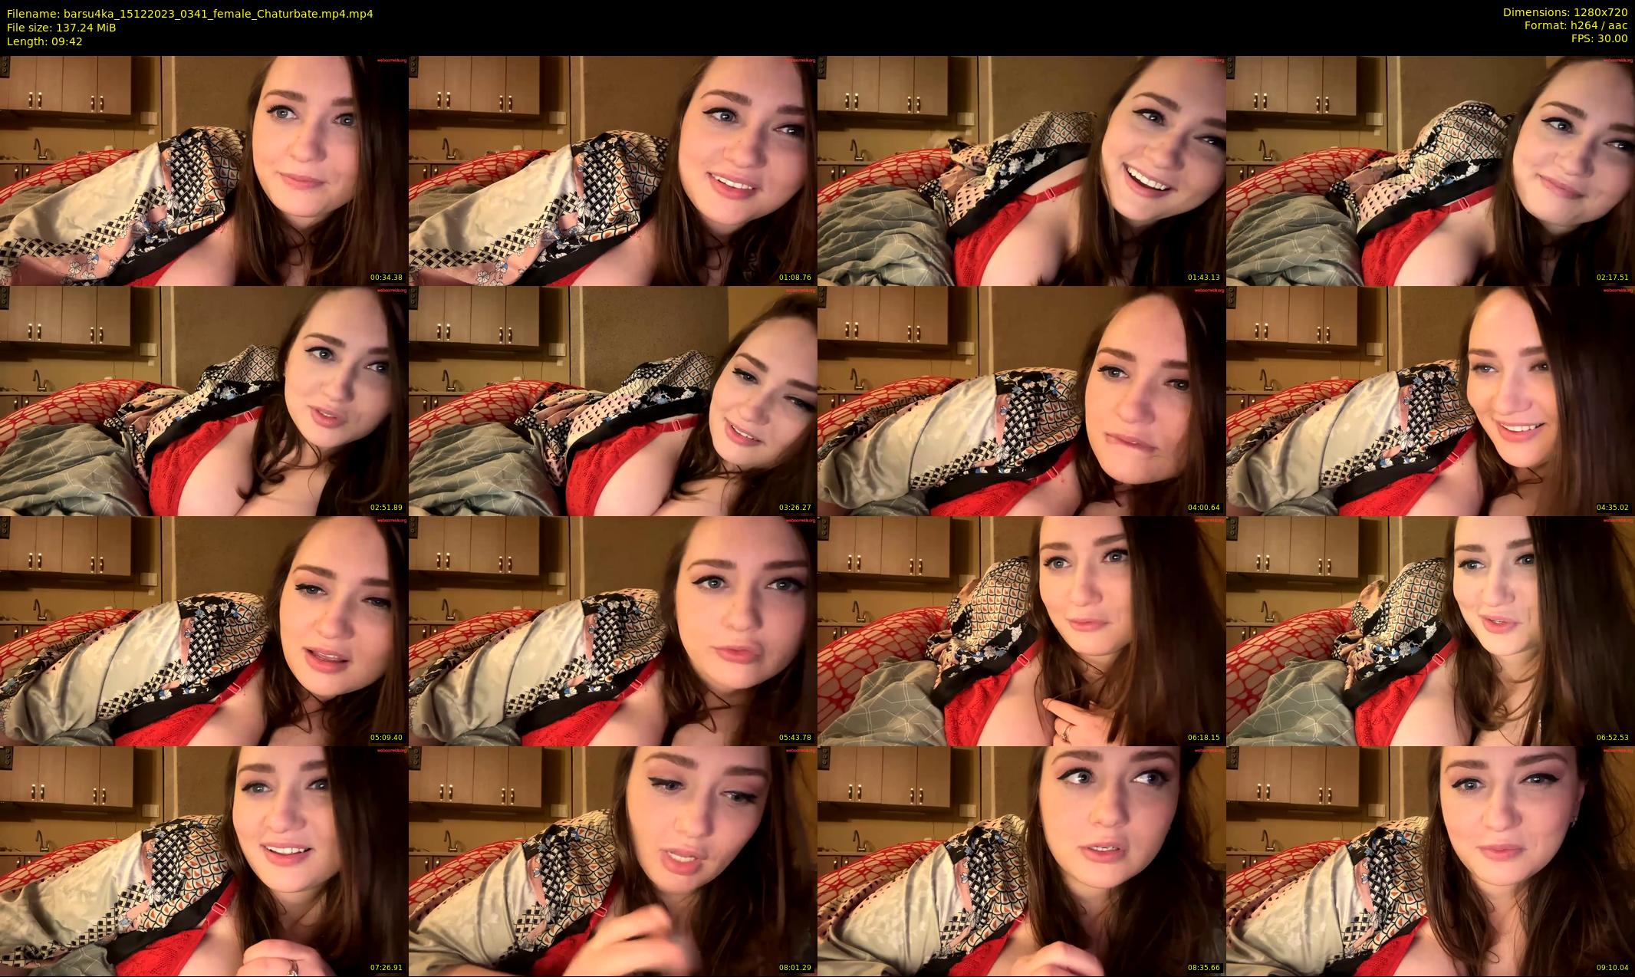Select the thumbnail at 04:35.02
The height and width of the screenshot is (977, 1635).
[1430, 400]
